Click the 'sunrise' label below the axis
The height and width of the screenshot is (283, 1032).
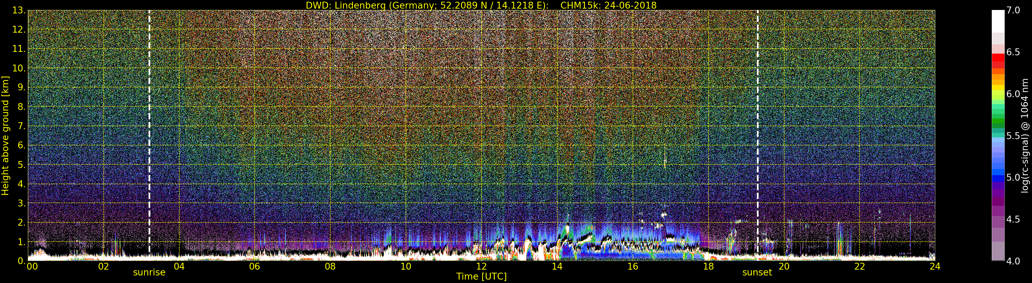pos(149,273)
